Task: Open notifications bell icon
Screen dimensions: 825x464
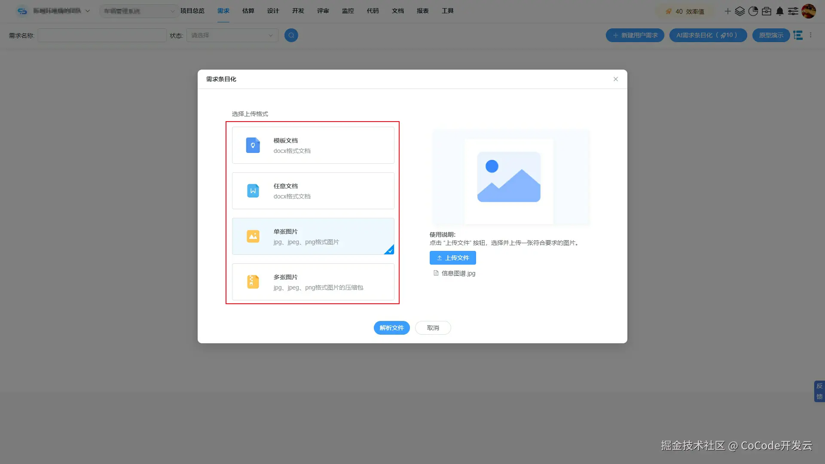Action: tap(780, 11)
